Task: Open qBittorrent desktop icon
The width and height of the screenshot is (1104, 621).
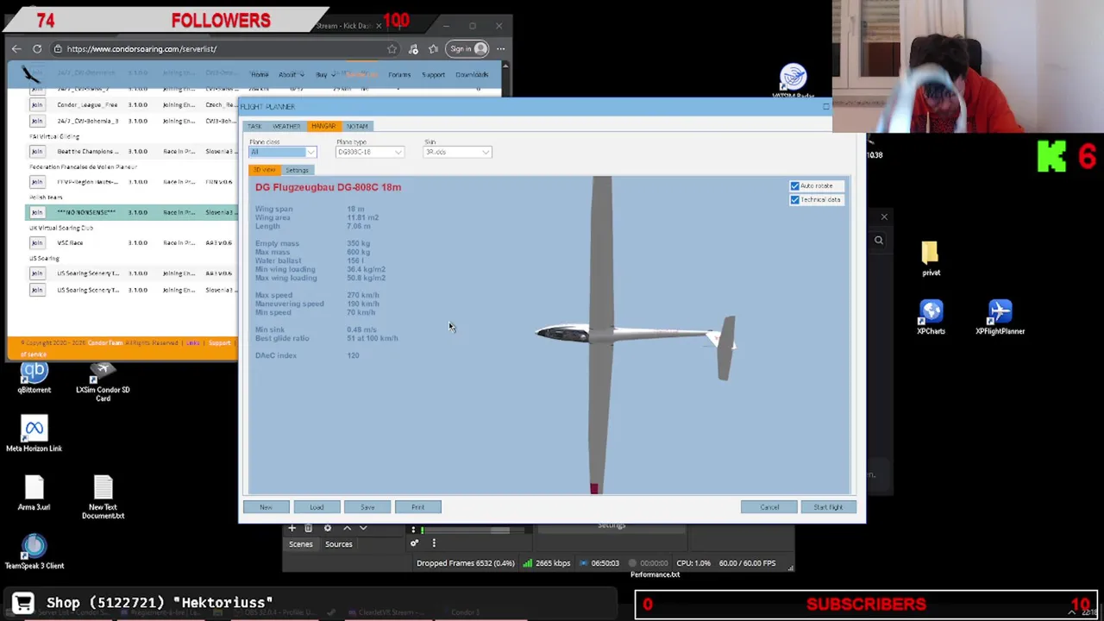Action: (x=34, y=378)
